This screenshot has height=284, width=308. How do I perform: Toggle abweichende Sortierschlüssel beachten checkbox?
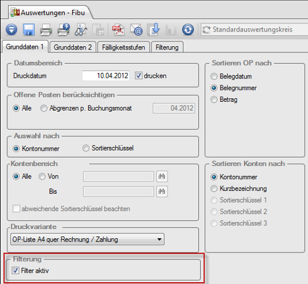17,209
